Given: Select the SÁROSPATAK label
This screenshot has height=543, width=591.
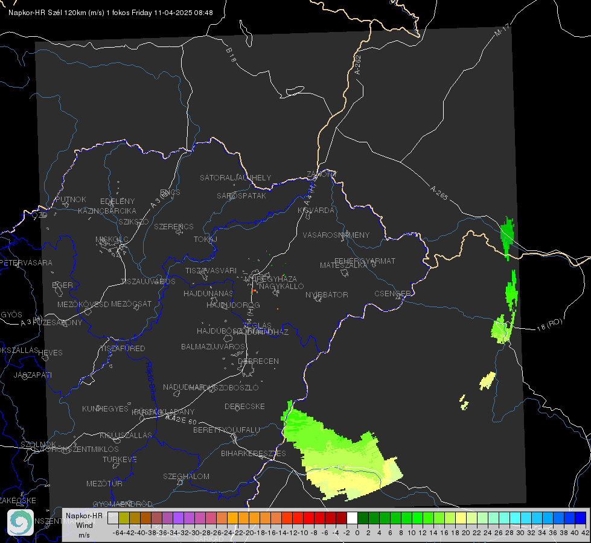Looking at the screenshot, I should (x=241, y=195).
